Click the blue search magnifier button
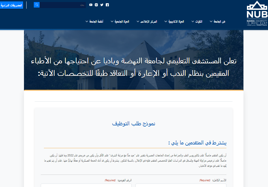This screenshot has height=187, width=268. click(37, 5)
